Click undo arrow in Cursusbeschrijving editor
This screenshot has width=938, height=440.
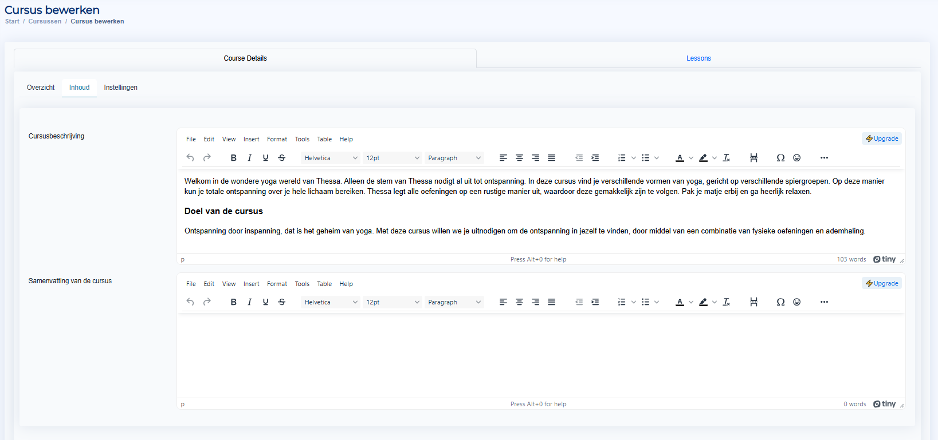point(190,158)
